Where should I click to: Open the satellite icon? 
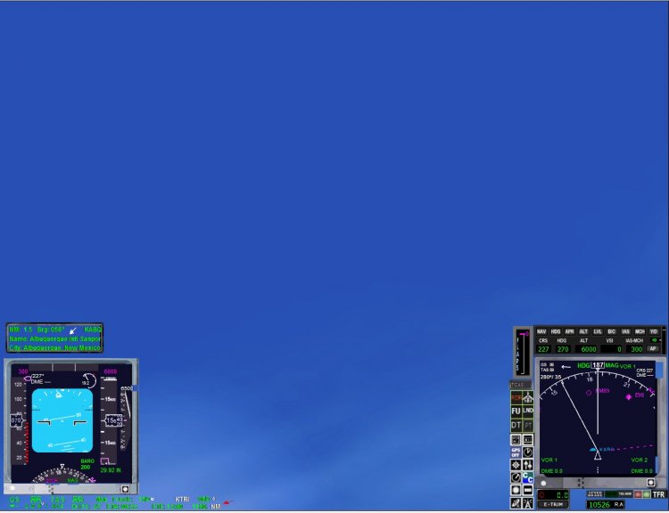(x=516, y=503)
